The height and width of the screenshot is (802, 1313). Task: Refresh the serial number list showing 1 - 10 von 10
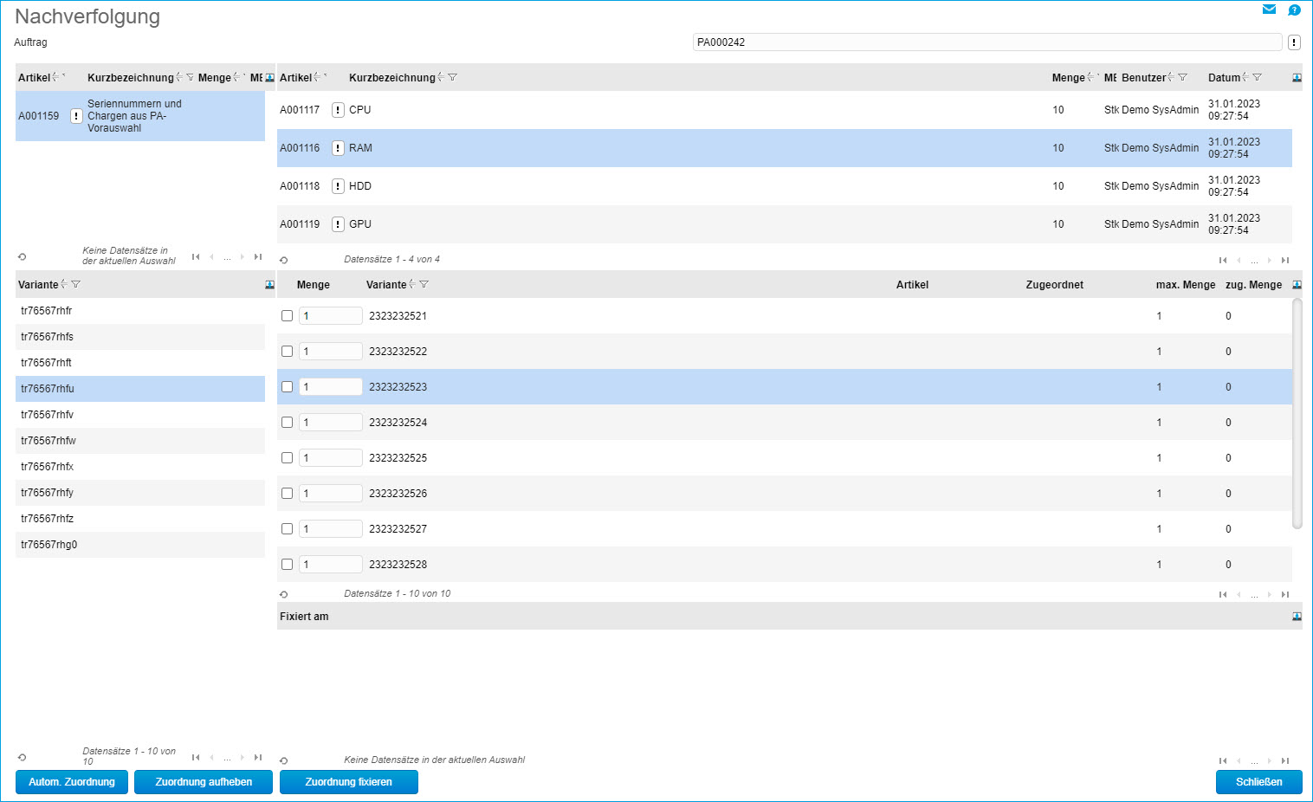point(283,594)
